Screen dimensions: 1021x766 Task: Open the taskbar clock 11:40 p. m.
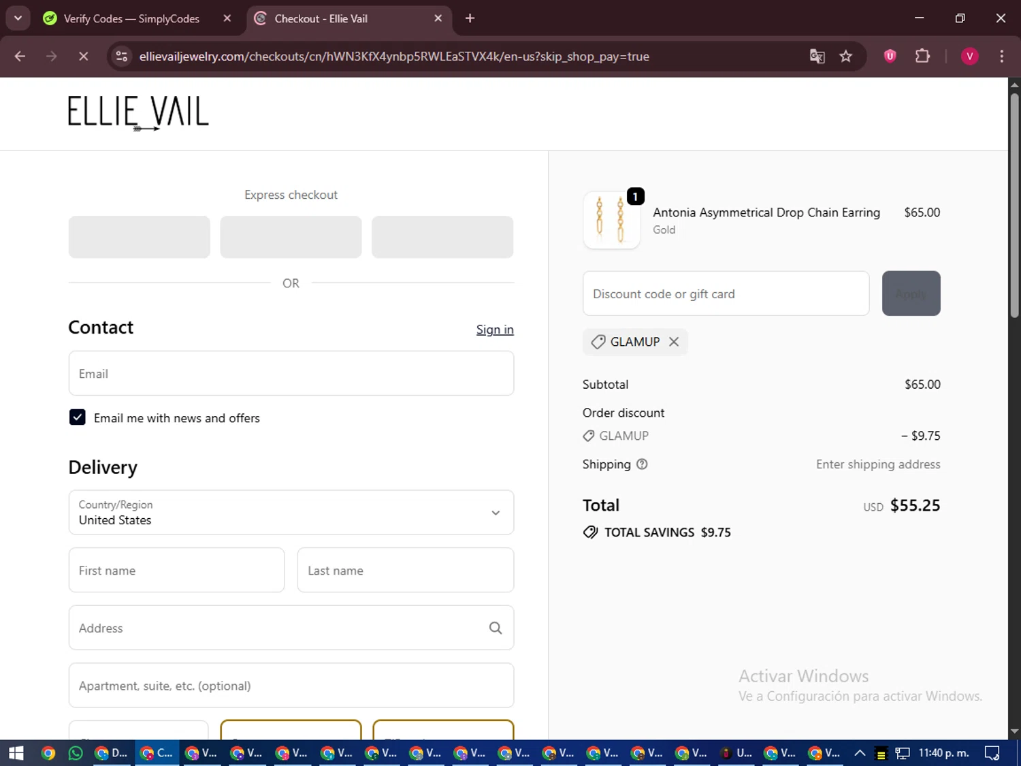click(943, 753)
